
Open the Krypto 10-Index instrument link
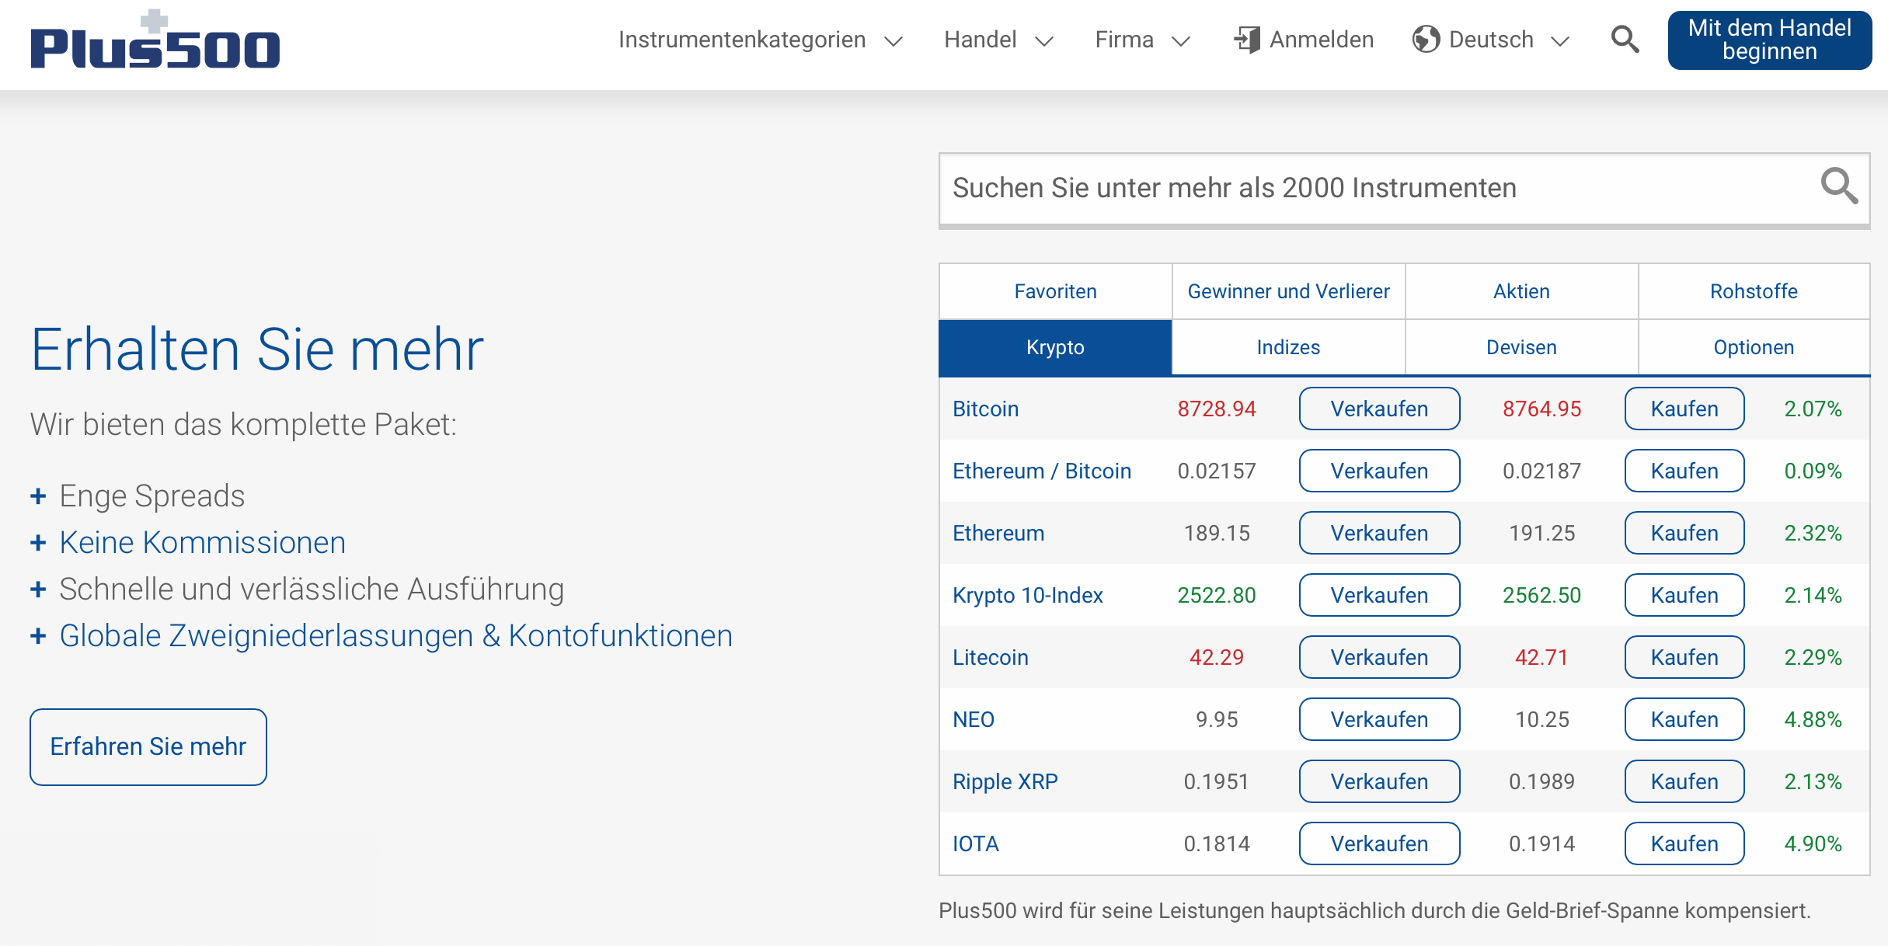tap(1028, 595)
